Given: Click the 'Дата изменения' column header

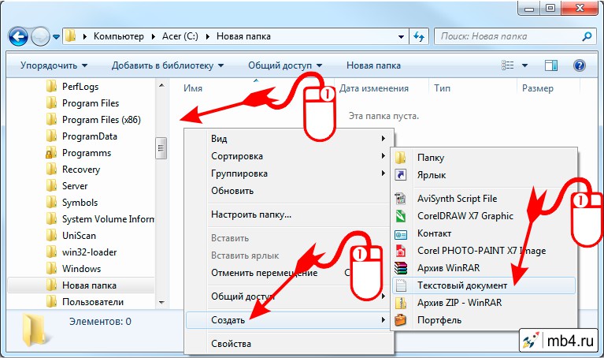Looking at the screenshot, I should [x=373, y=88].
